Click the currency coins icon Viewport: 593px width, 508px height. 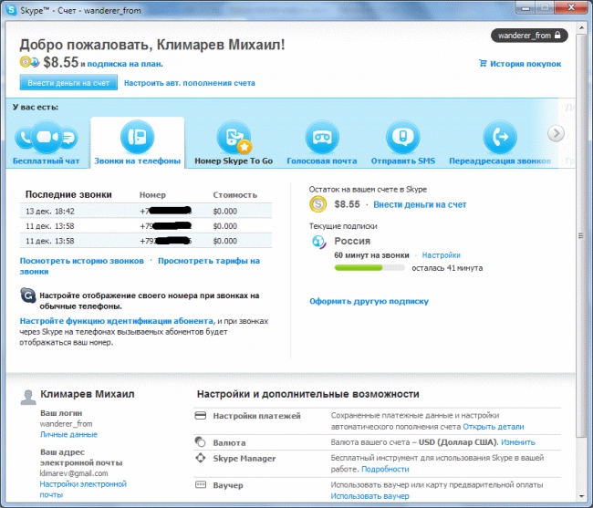(200, 441)
